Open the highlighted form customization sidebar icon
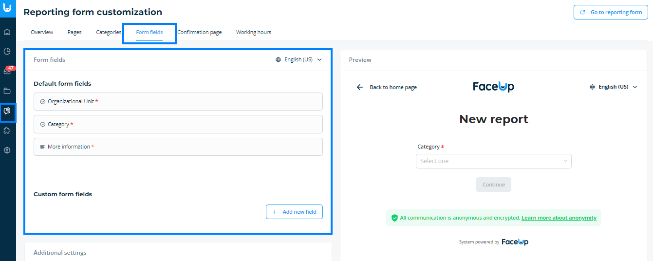The height and width of the screenshot is (261, 653). [x=7, y=111]
